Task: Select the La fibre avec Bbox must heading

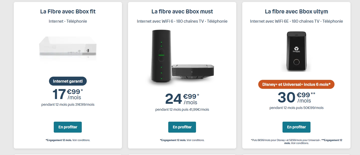Action: click(182, 11)
